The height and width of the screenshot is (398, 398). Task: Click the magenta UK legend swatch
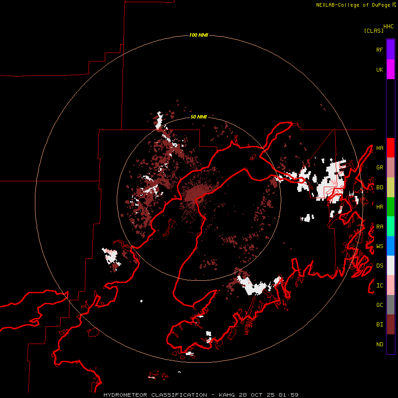[390, 69]
